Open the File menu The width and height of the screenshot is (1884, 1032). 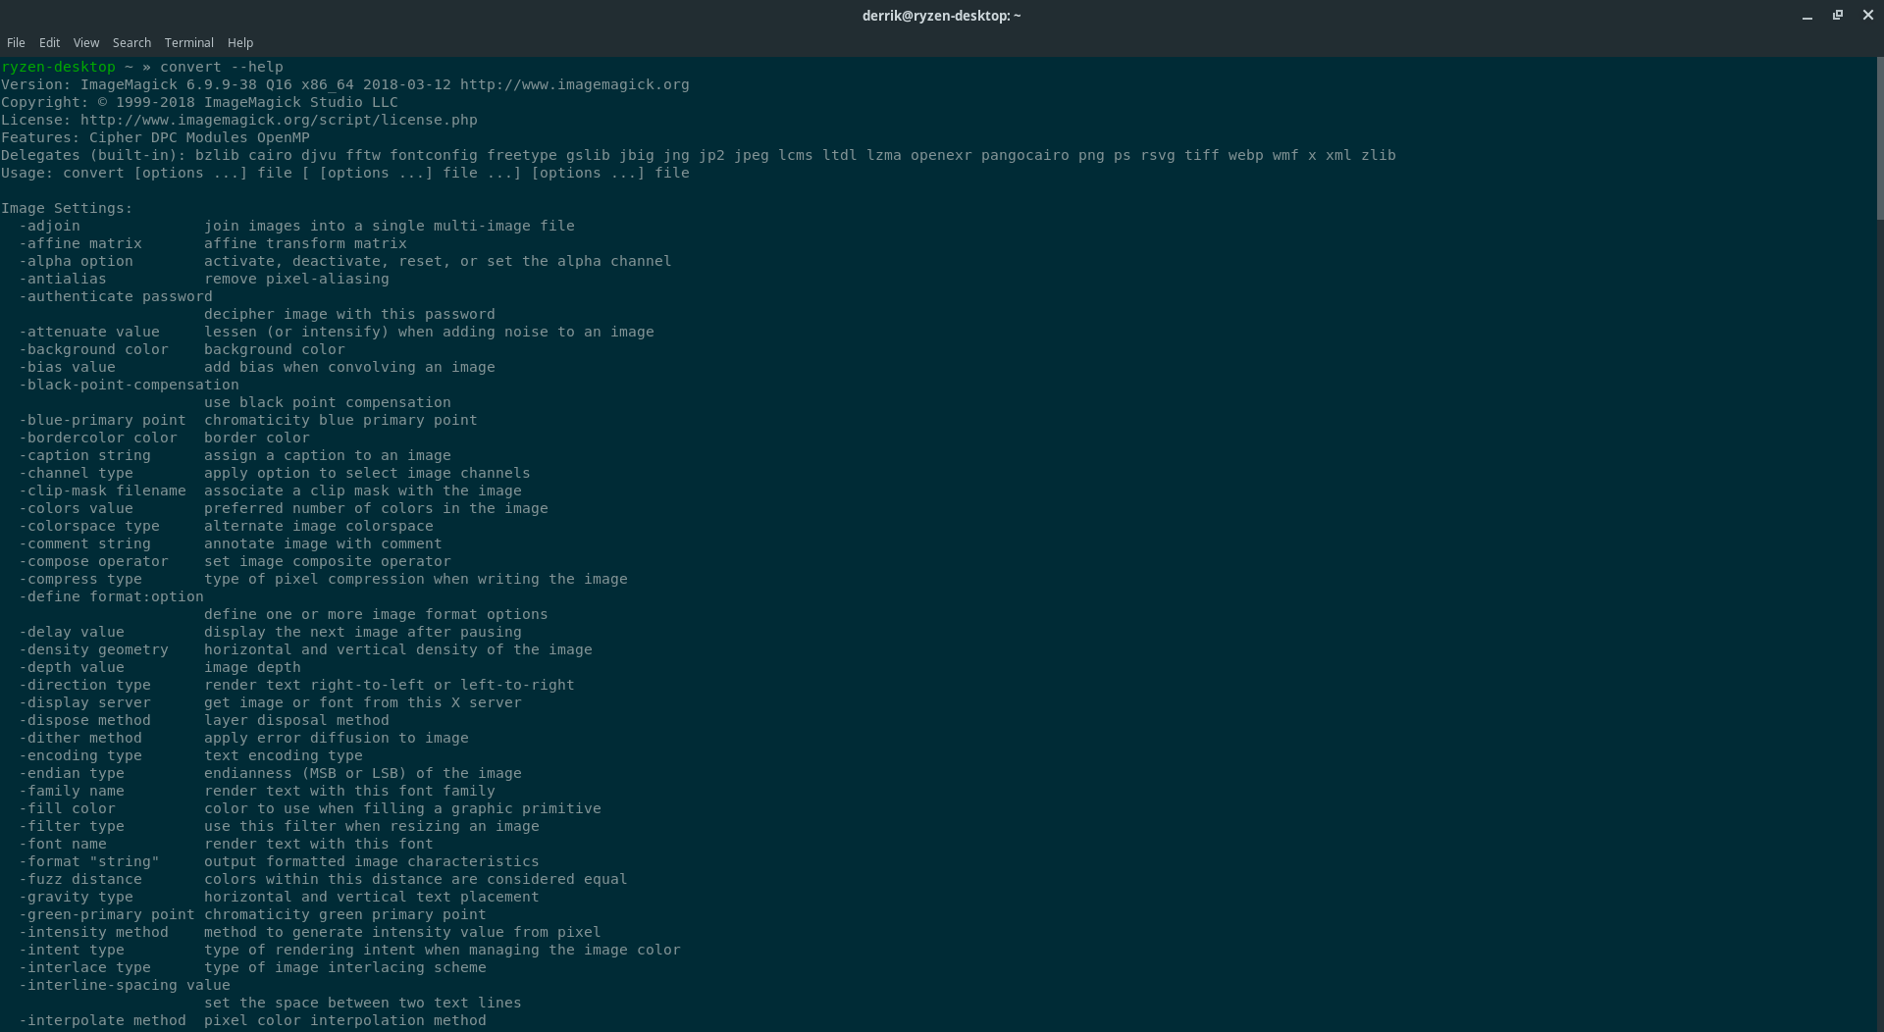point(16,42)
